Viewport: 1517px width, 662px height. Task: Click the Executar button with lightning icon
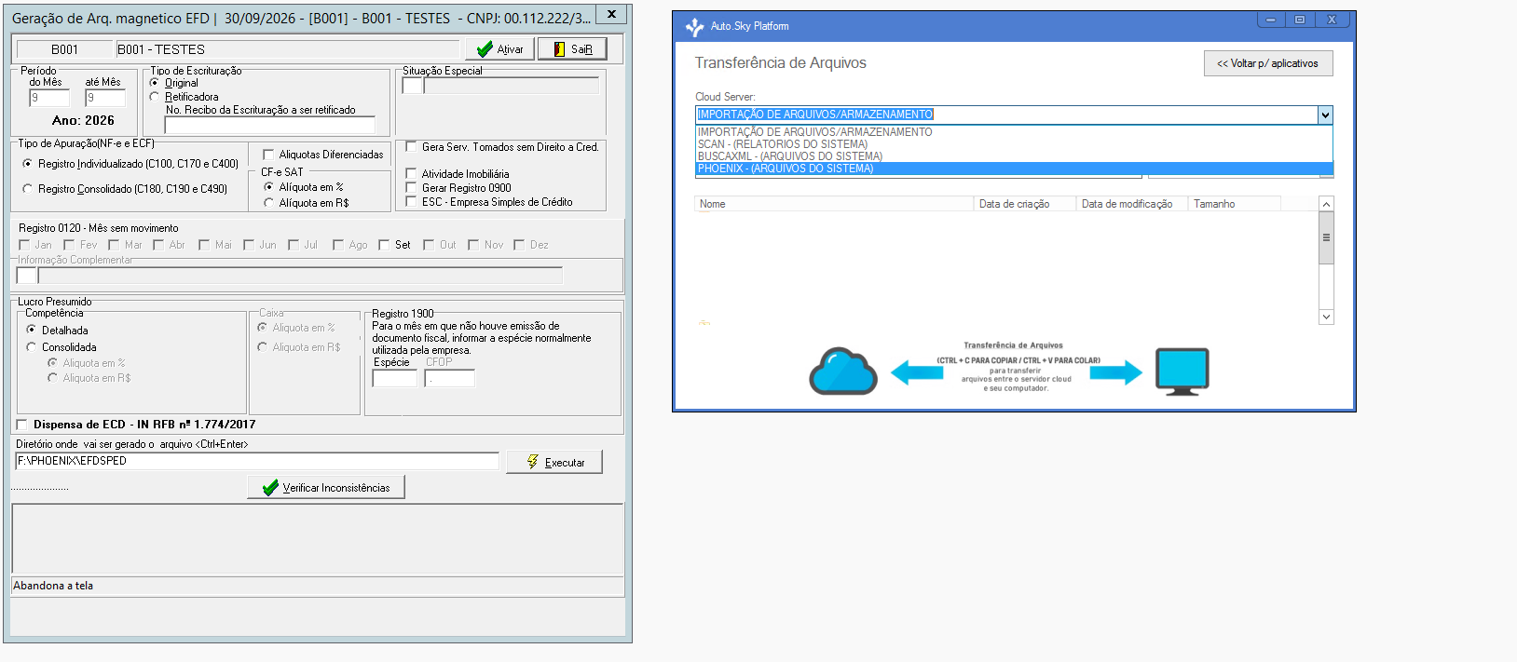554,462
